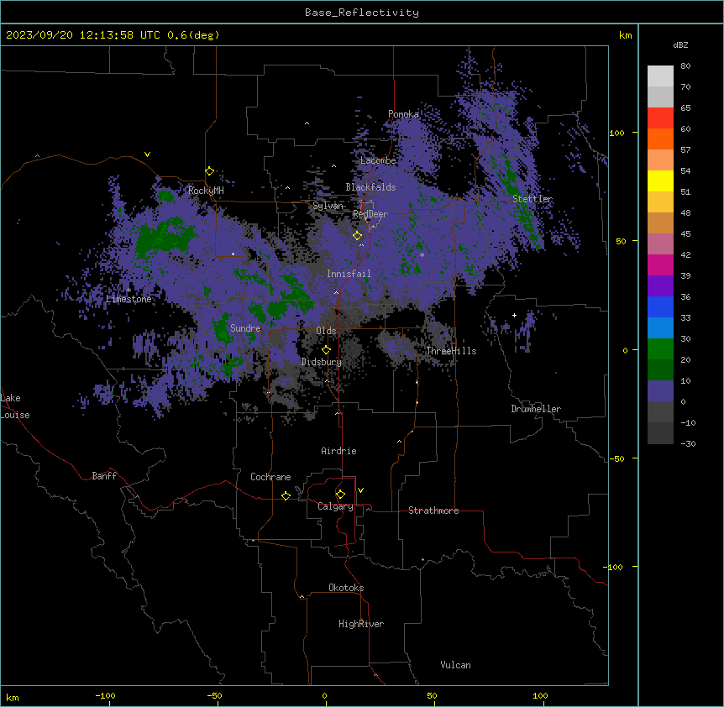Click the Olds city label
This screenshot has height=707, width=724.
point(326,331)
